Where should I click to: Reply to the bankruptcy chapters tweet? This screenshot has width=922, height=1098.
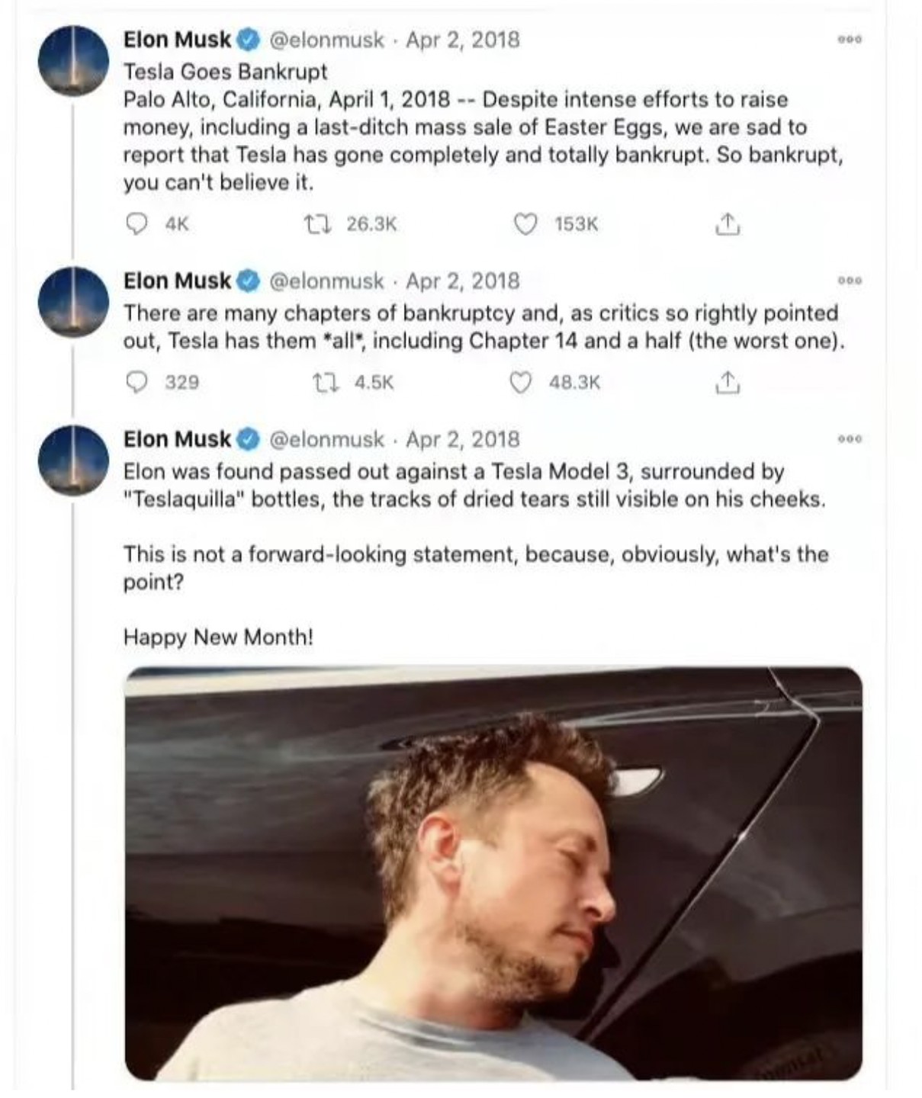[x=137, y=382]
